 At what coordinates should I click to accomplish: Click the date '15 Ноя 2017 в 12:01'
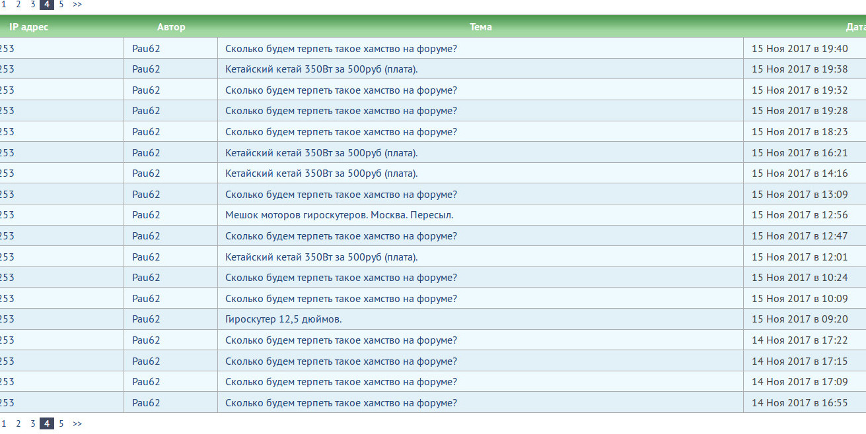tap(799, 257)
